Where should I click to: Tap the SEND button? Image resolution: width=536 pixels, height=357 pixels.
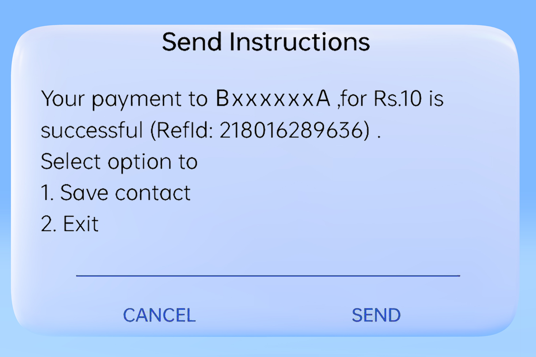[376, 315]
